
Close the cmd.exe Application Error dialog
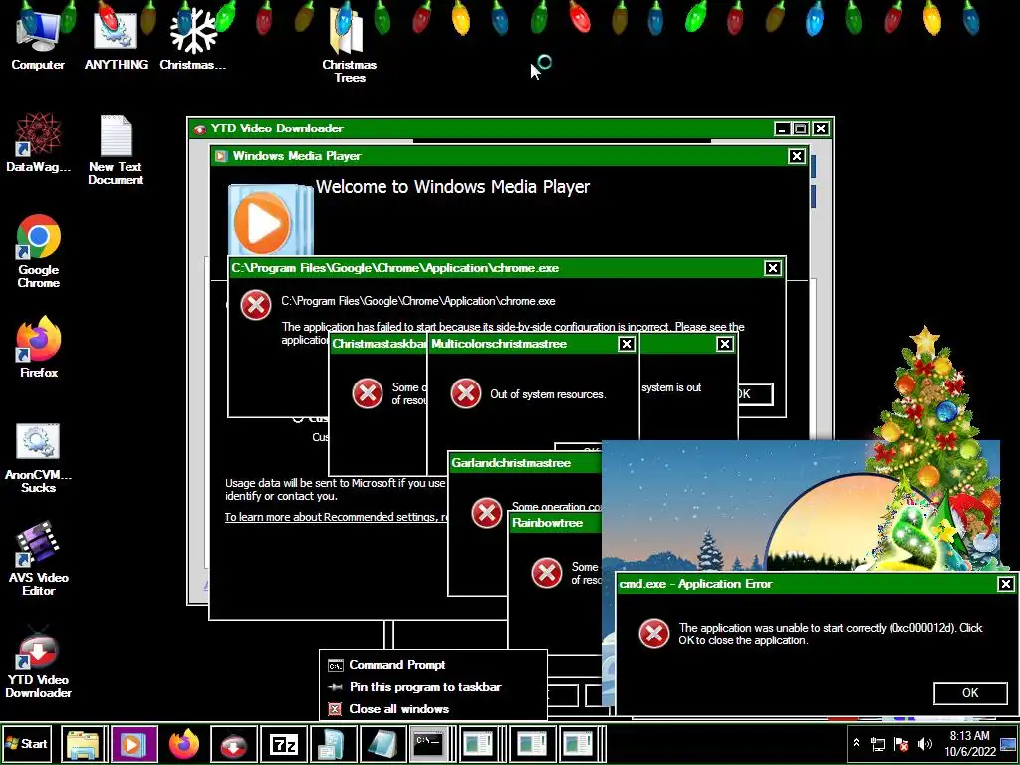click(x=1006, y=584)
